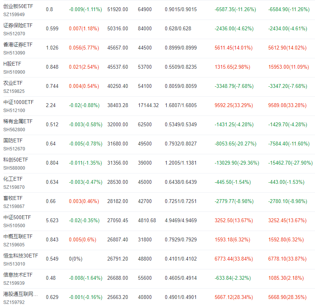Open the 国防ETF fund name
The width and height of the screenshot is (315, 307).
tap(13, 141)
